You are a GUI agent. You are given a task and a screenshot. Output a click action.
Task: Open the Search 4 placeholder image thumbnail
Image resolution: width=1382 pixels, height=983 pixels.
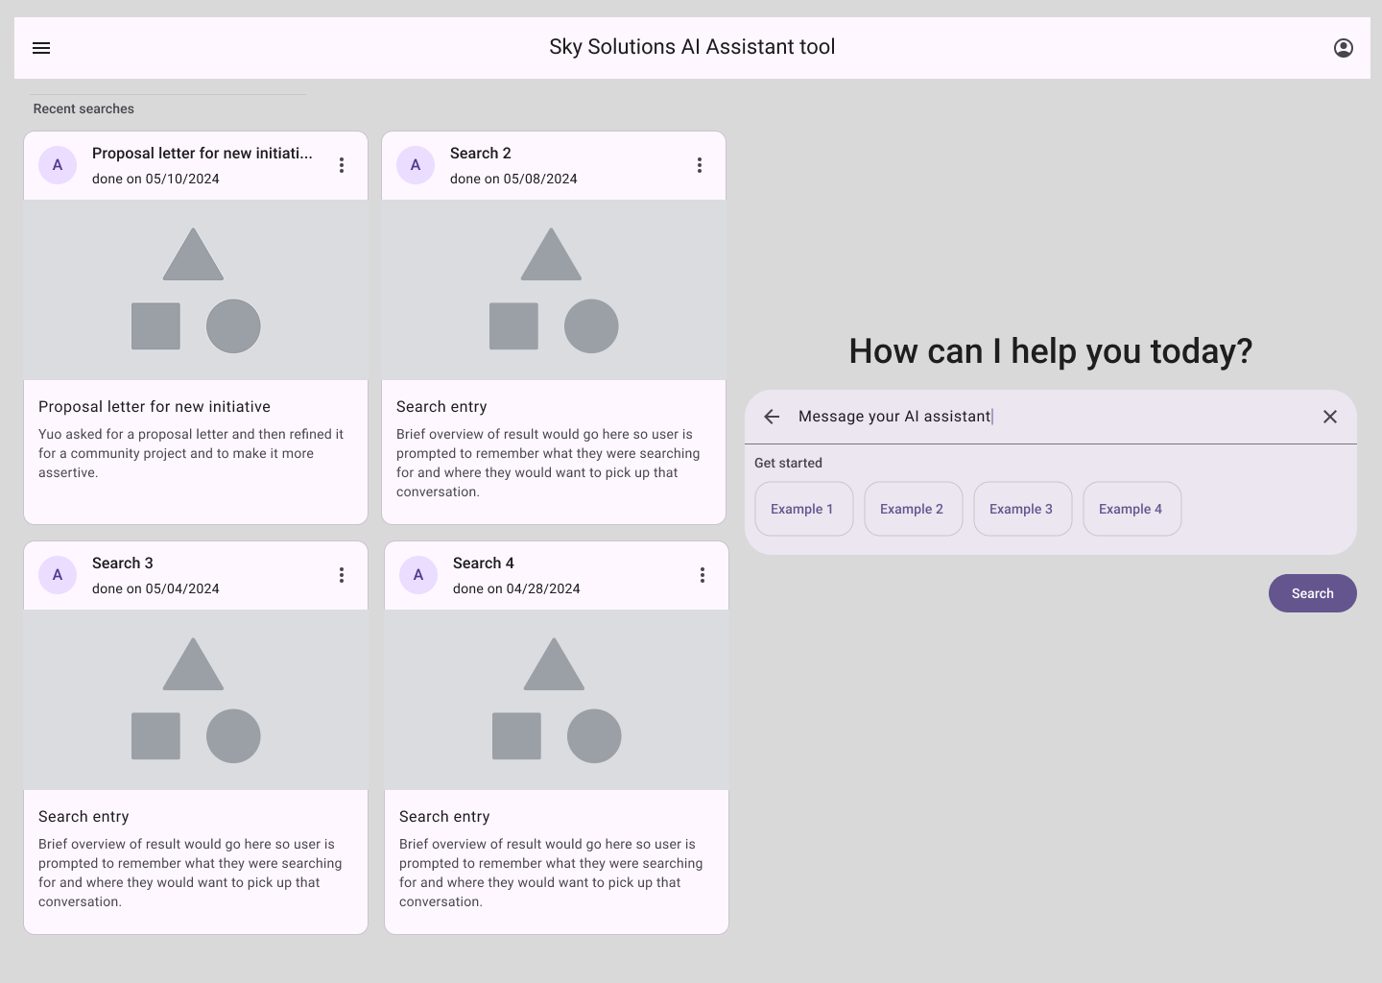pos(556,700)
